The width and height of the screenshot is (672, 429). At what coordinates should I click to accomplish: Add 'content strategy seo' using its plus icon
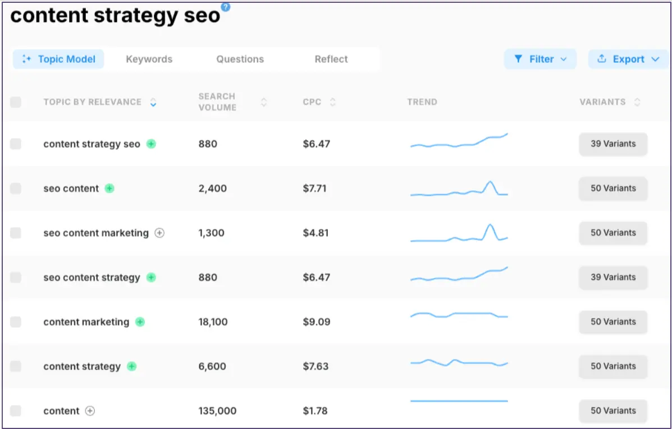pyautogui.click(x=150, y=144)
